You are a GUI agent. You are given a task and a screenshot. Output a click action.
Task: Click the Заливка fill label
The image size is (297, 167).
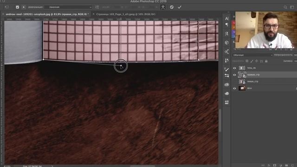pyautogui.click(x=288, y=61)
